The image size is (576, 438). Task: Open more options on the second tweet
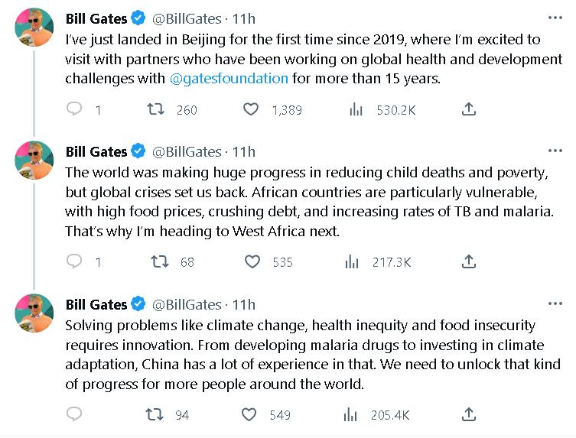(x=555, y=151)
